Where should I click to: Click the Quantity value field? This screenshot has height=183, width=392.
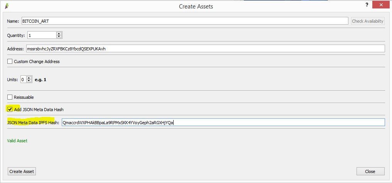42,35
